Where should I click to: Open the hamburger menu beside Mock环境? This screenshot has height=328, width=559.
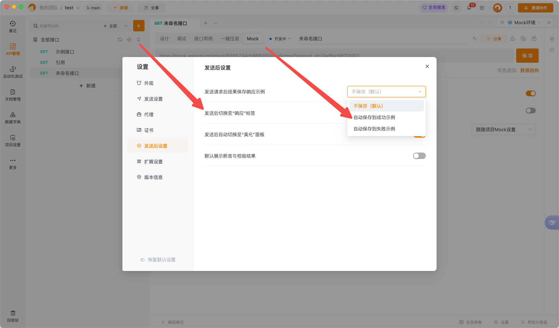[549, 22]
